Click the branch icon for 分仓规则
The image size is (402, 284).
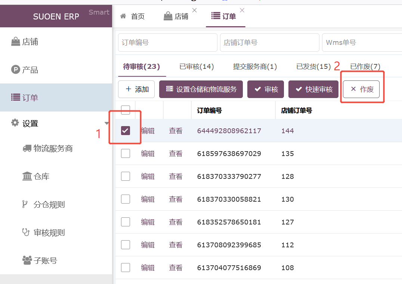point(25,204)
